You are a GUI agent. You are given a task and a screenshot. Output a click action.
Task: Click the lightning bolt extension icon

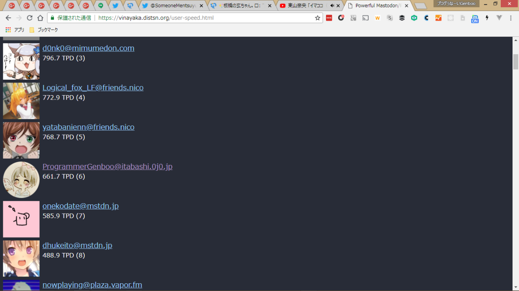tap(487, 18)
